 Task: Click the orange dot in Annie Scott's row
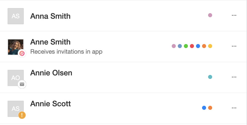[x=210, y=108]
